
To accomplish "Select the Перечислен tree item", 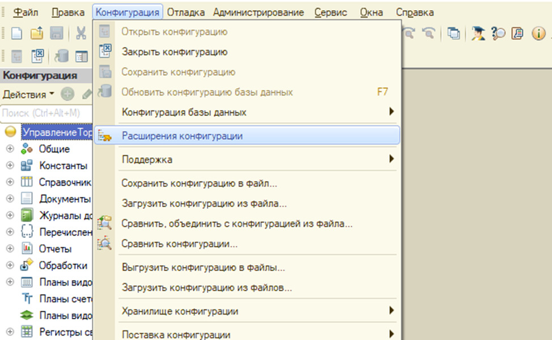I will [66, 232].
